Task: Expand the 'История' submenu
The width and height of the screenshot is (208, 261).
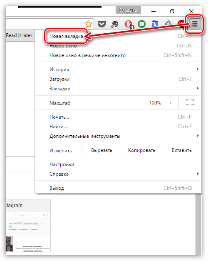Action: pos(118,70)
